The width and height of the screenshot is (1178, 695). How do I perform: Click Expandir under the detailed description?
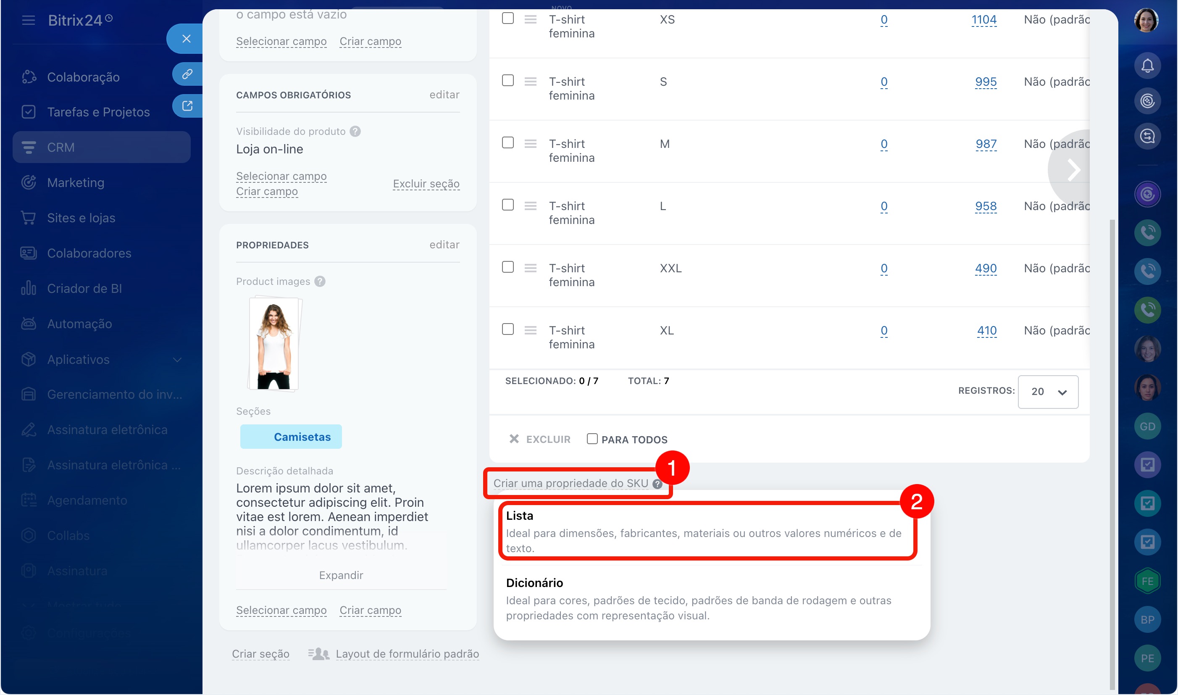pyautogui.click(x=341, y=575)
